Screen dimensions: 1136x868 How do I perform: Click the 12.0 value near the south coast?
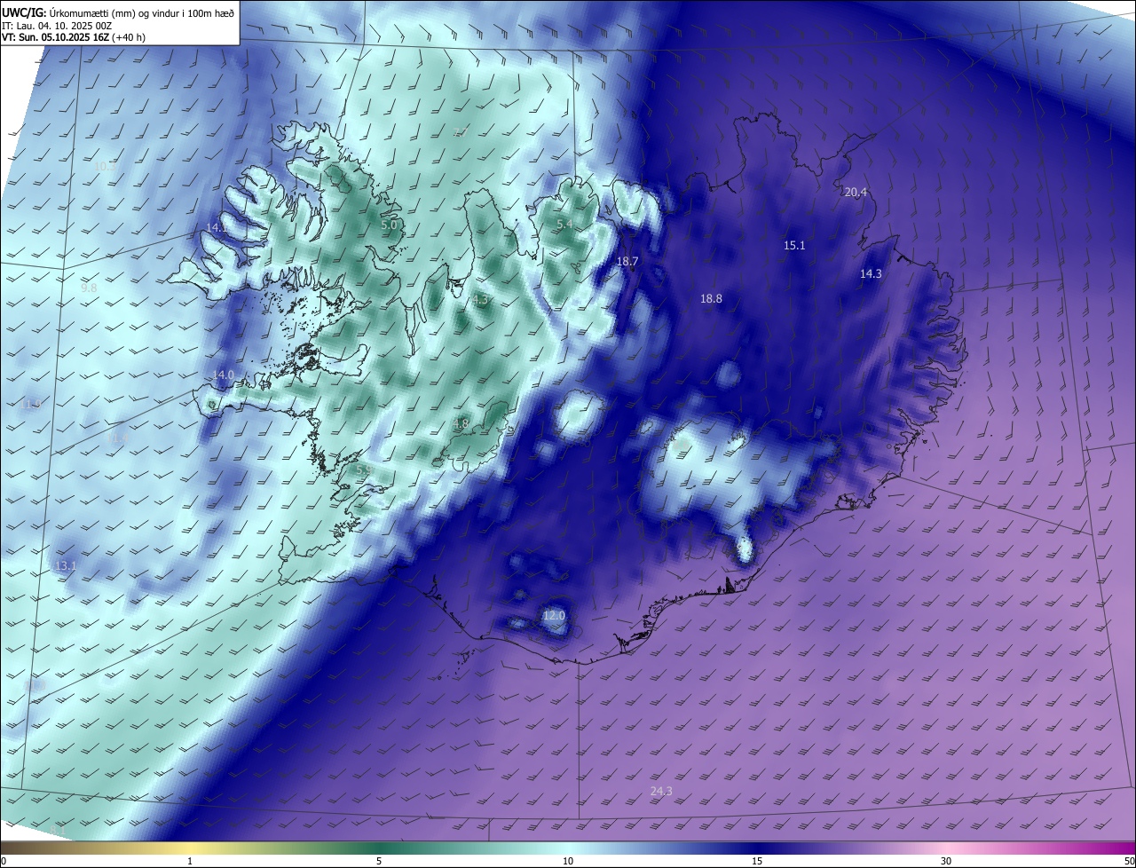(554, 615)
